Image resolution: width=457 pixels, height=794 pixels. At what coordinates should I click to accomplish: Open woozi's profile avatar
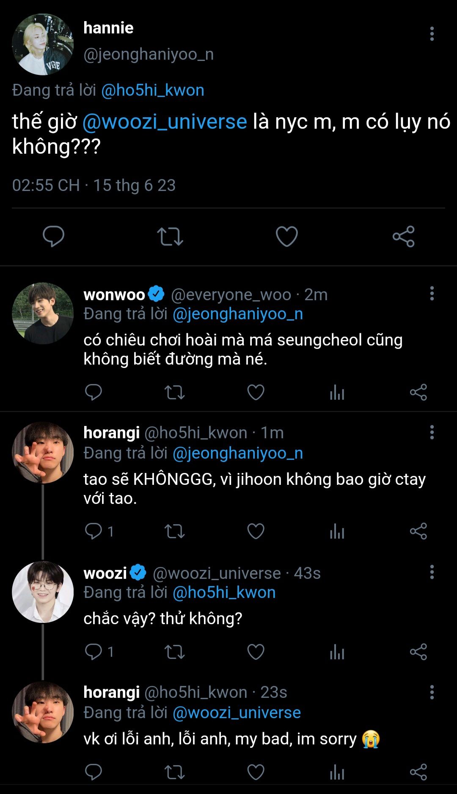(x=43, y=592)
